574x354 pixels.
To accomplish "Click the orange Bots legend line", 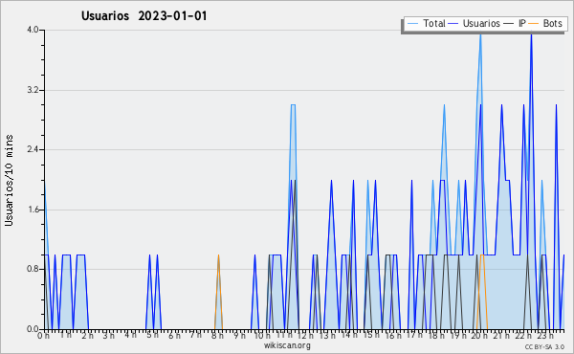I will tap(534, 24).
